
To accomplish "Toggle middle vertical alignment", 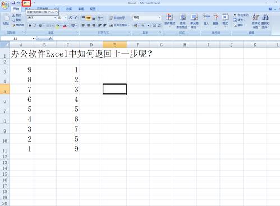I will pos(89,18).
